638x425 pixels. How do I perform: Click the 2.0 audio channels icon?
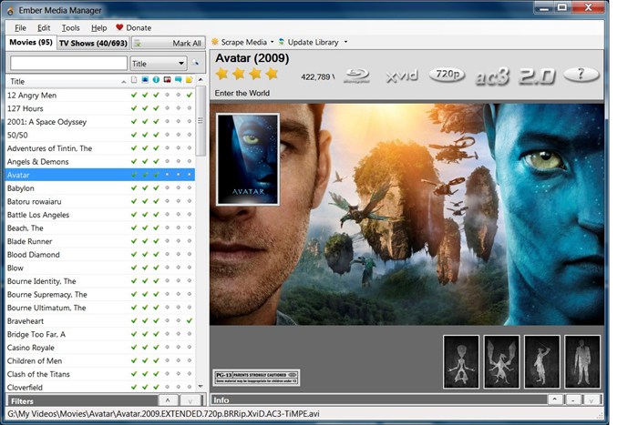point(537,76)
